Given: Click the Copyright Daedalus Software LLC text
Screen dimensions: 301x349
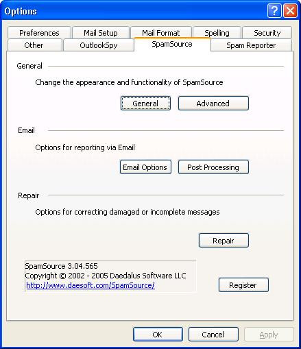Looking at the screenshot, I should tap(106, 276).
